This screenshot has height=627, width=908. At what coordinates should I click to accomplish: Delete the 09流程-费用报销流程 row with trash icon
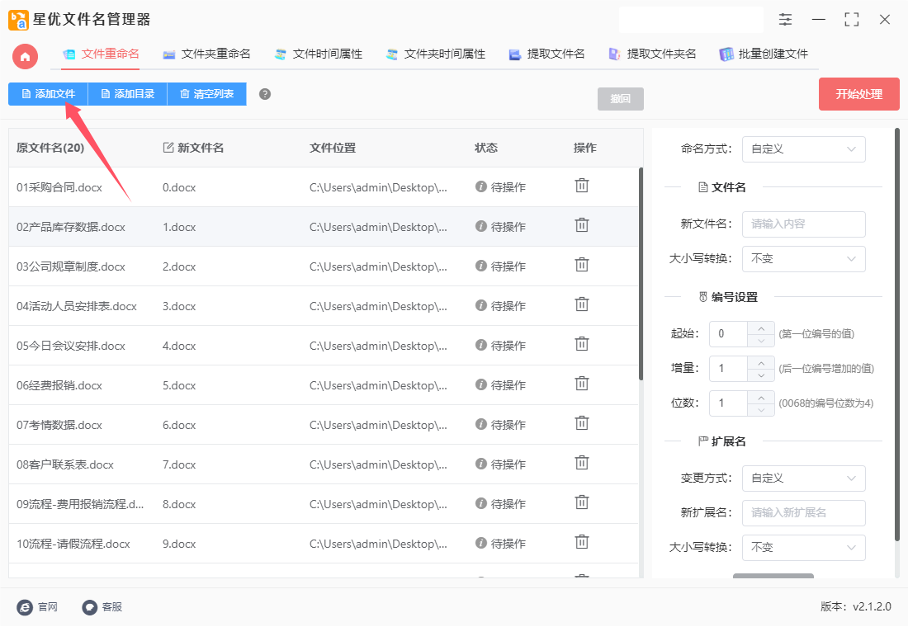click(581, 502)
